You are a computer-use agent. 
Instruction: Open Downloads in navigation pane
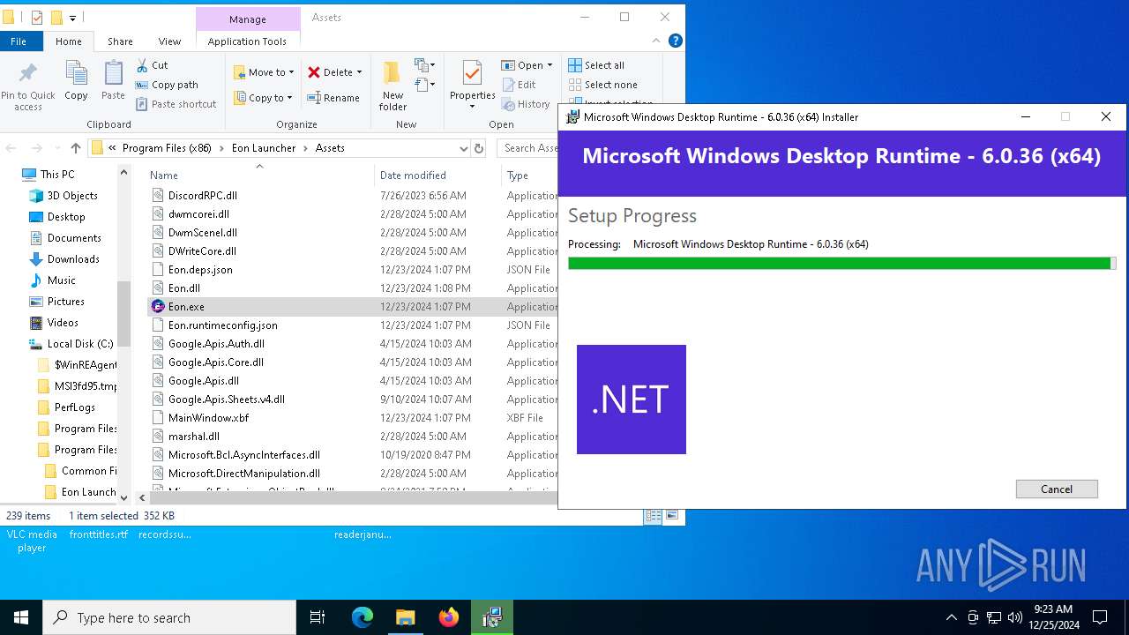[x=73, y=259]
